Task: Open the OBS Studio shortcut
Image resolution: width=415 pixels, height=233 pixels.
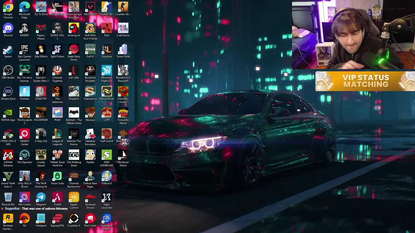Action: point(8,72)
